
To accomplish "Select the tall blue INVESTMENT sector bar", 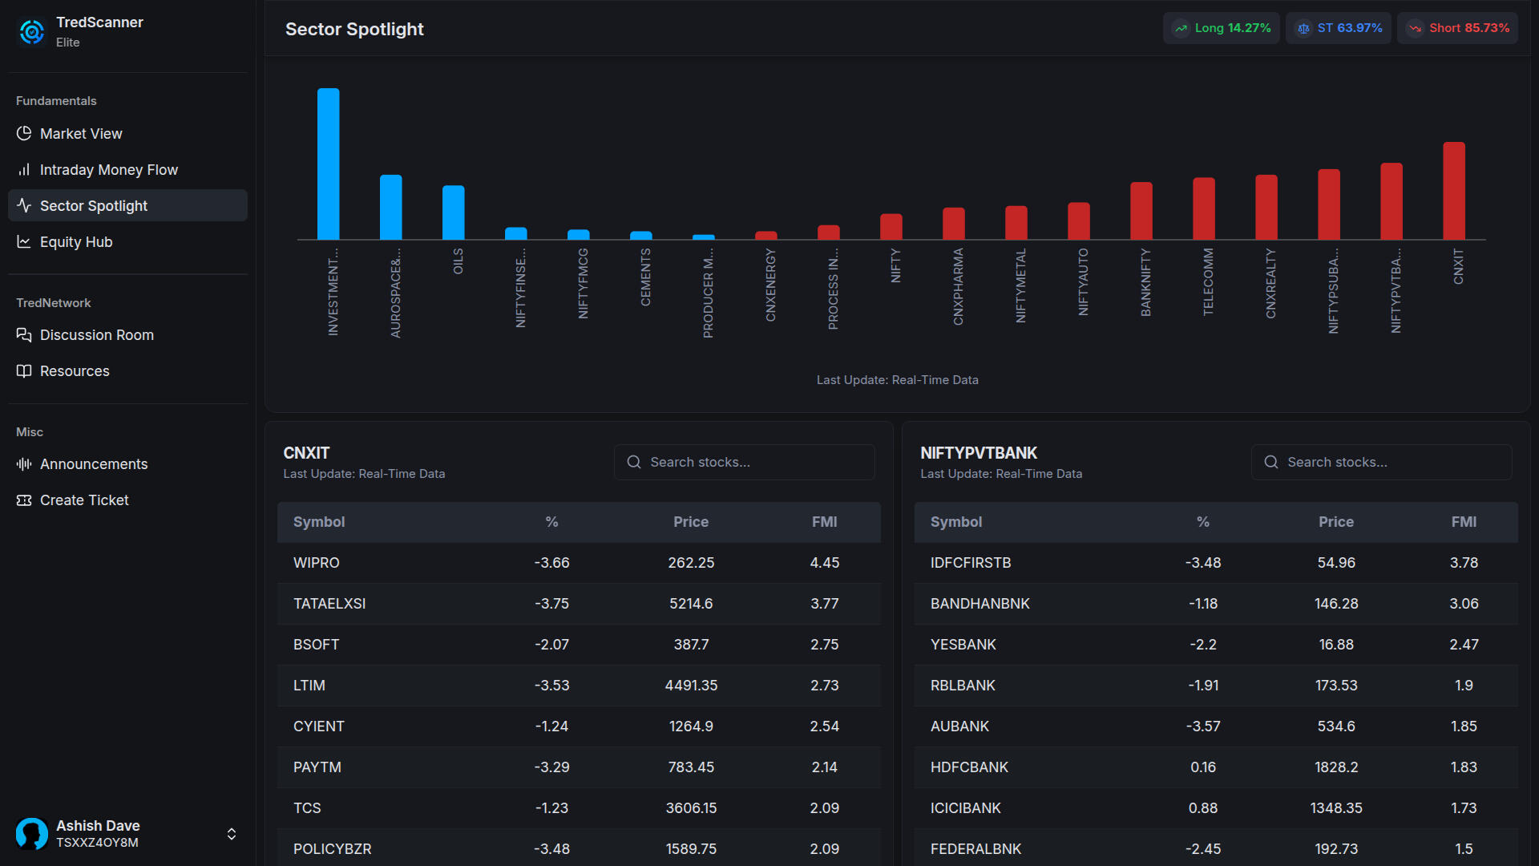I will click(x=328, y=164).
